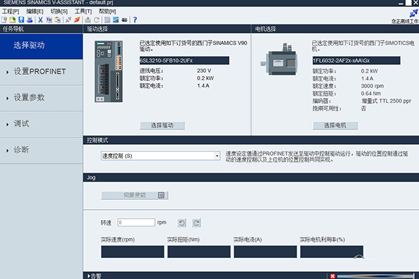Open a project via the folder icon
419x279 pixels.
(13, 20)
